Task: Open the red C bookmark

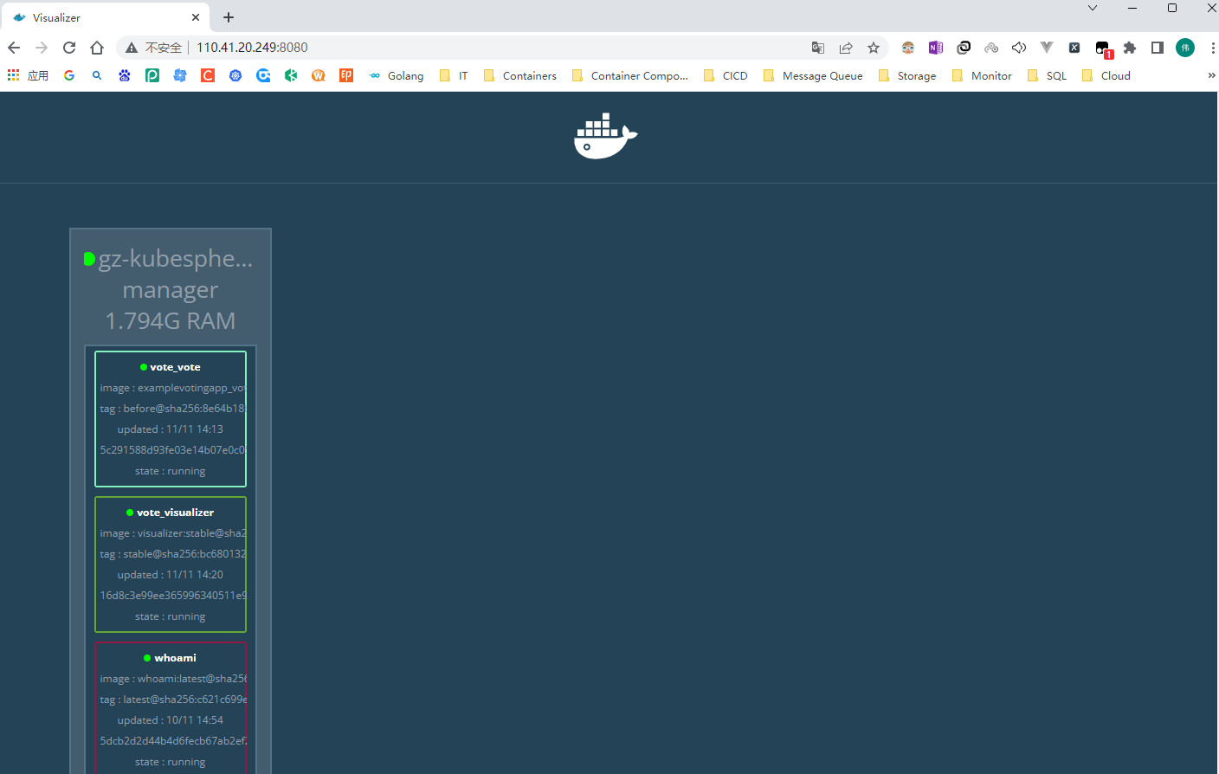Action: tap(208, 75)
